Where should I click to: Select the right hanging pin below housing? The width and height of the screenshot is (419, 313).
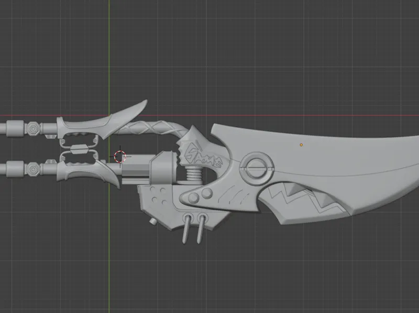(x=201, y=228)
